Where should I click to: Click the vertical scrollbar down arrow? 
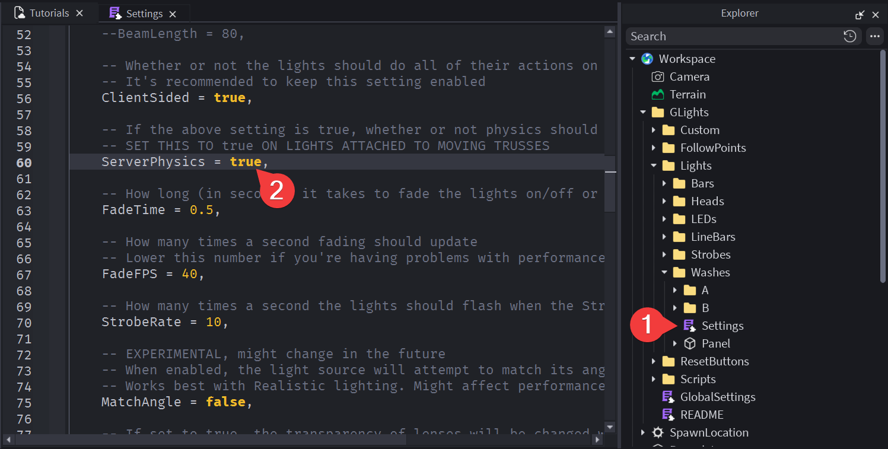point(609,426)
